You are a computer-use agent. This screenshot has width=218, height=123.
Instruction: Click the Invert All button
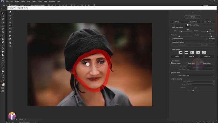tap(207, 56)
